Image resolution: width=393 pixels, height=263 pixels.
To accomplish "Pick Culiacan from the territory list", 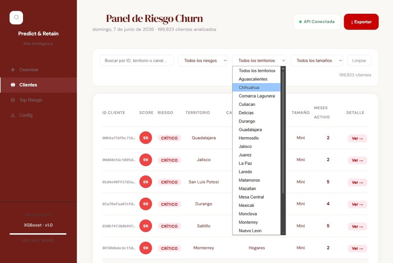I will (x=256, y=104).
